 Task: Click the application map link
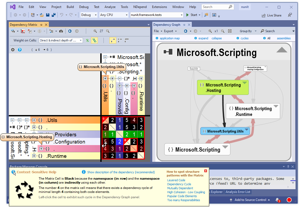170,38
